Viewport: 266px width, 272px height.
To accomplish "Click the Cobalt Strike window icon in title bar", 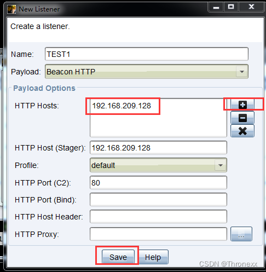I will coord(11,9).
